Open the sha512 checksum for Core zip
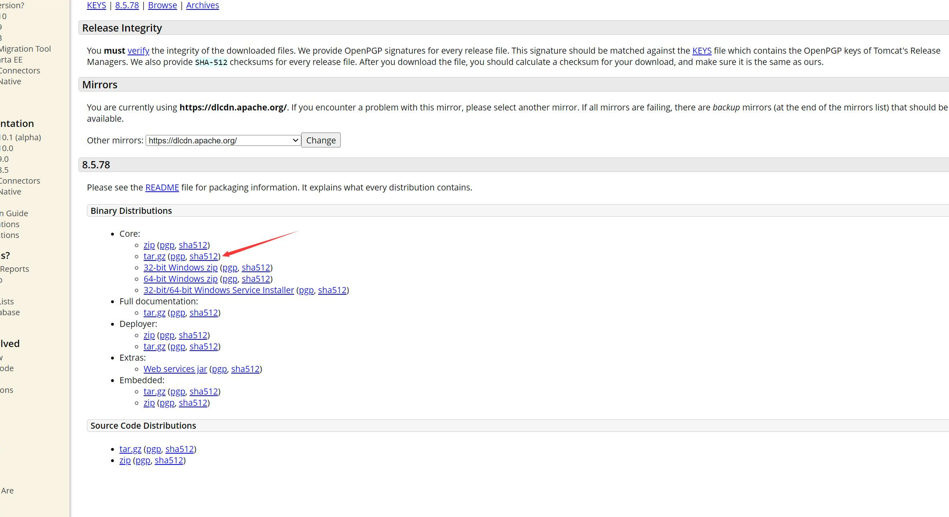The image size is (949, 517). click(193, 245)
